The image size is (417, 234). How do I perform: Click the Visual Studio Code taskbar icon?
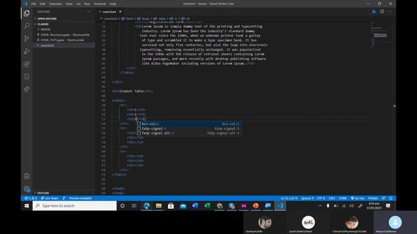pyautogui.click(x=280, y=205)
